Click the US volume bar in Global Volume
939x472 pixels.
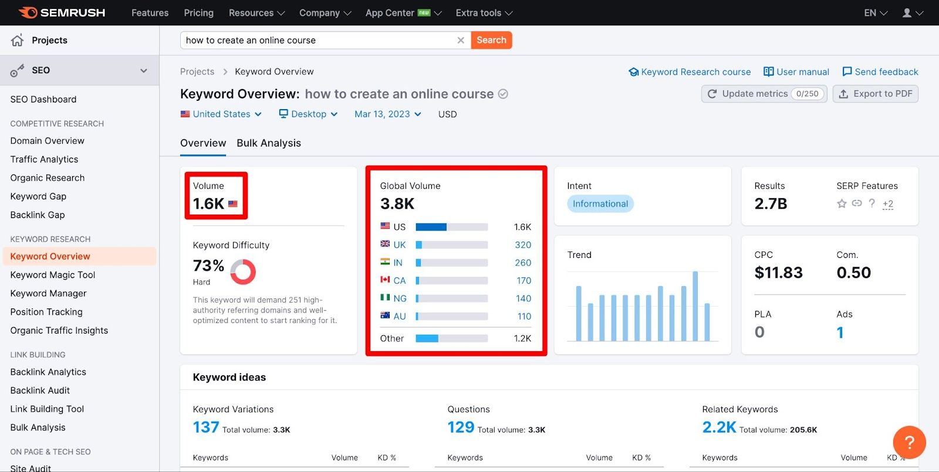point(452,227)
